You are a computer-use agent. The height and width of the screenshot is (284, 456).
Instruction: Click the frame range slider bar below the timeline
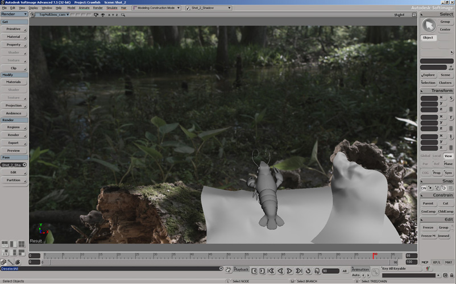(219, 262)
